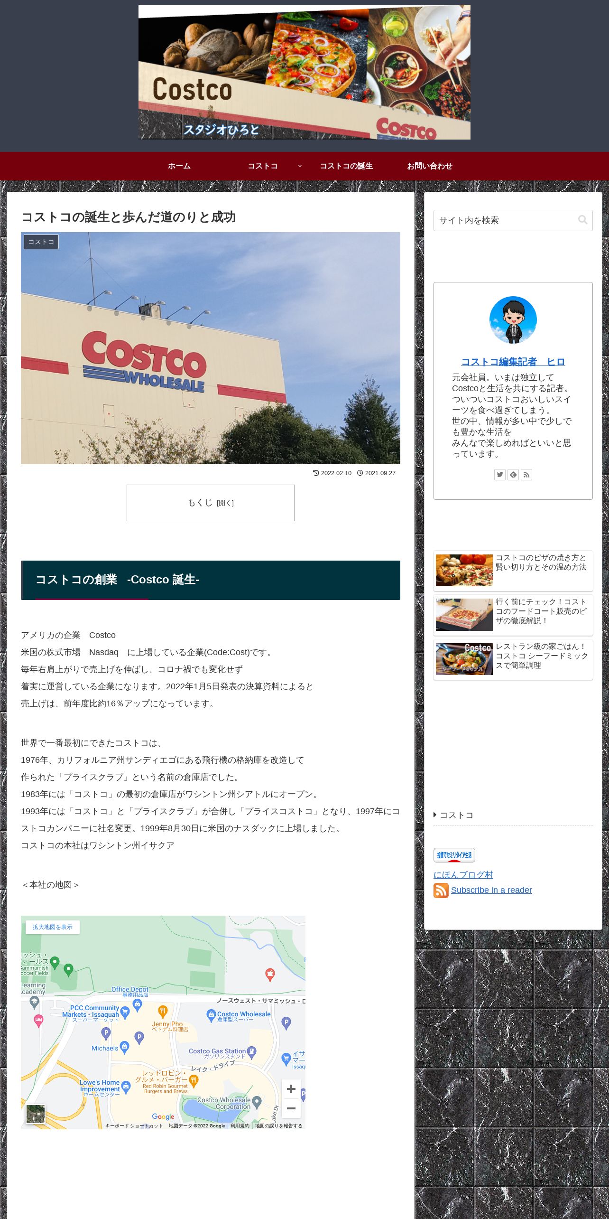Click the コストコの創業 section heading

coord(211,580)
